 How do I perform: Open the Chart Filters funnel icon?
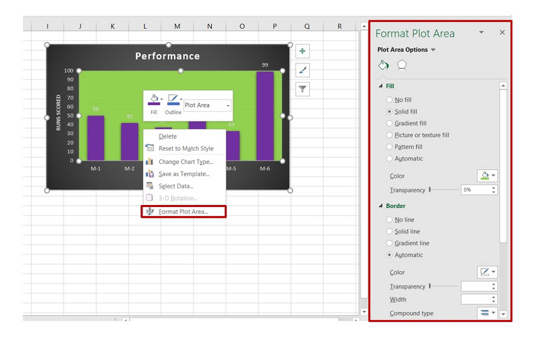tap(303, 89)
